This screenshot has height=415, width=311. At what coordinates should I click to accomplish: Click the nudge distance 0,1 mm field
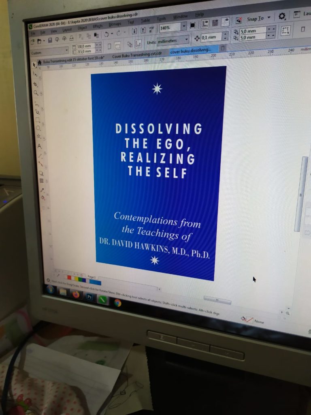[x=211, y=37]
